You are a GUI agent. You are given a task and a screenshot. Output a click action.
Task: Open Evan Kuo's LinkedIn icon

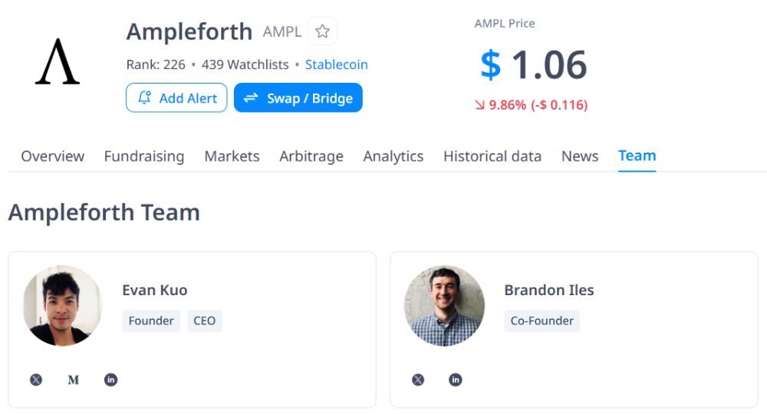click(111, 379)
